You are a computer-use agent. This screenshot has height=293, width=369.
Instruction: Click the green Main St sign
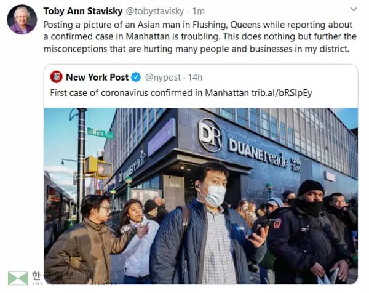coord(100,134)
